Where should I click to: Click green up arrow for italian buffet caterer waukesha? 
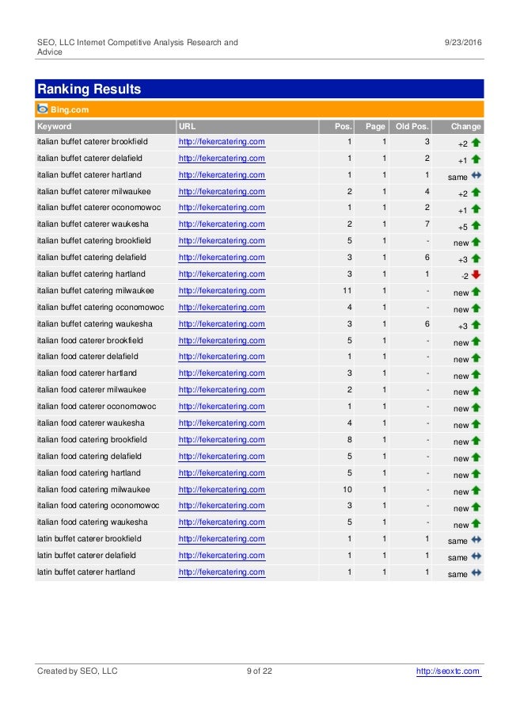pyautogui.click(x=476, y=225)
